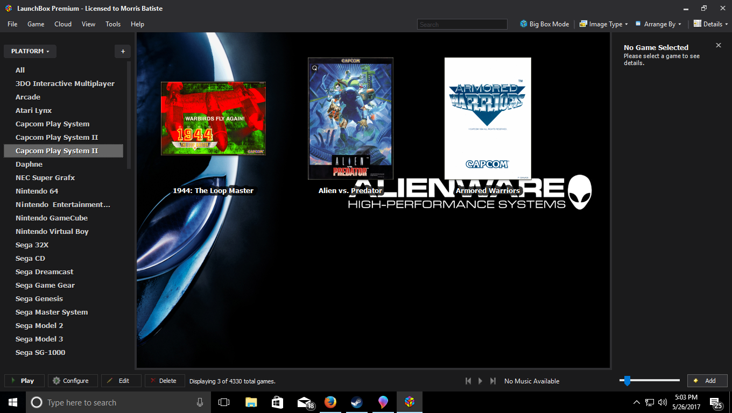Open the Details dropdown
Viewport: 732px width, 413px height.
pos(710,24)
